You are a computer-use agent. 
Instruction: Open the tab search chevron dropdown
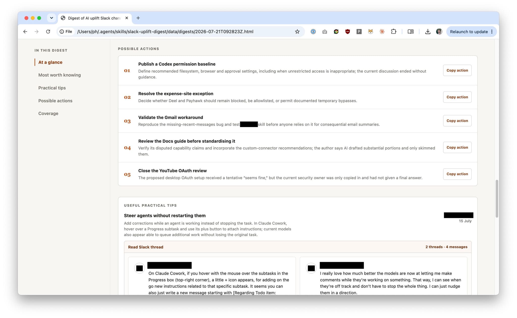tap(51, 18)
